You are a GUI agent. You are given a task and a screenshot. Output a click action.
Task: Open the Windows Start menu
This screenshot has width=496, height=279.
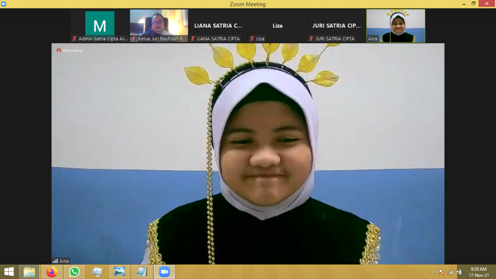9,272
